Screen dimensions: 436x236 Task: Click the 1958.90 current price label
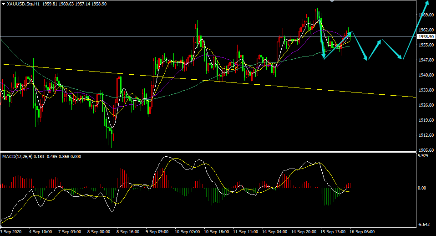pyautogui.click(x=426, y=37)
